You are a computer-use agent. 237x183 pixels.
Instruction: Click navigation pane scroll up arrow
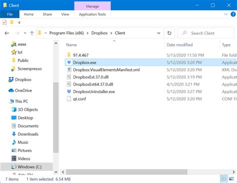[x=56, y=43]
